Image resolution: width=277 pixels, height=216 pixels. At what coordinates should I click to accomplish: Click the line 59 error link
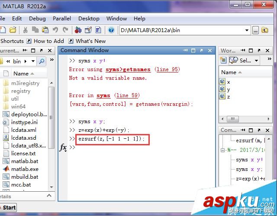coord(127,95)
